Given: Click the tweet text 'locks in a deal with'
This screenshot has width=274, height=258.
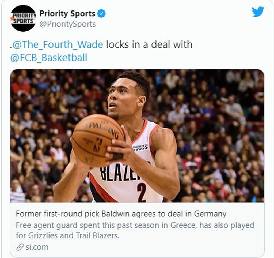Looking at the screenshot, I should (x=149, y=44).
